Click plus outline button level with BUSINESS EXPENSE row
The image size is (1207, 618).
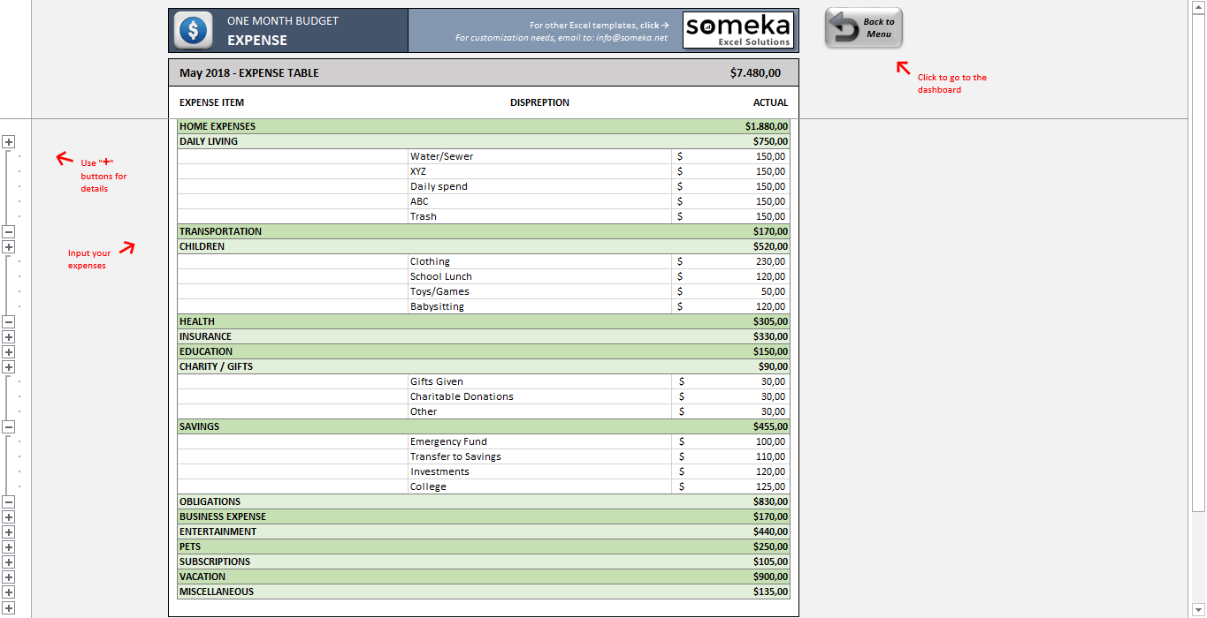coord(9,516)
